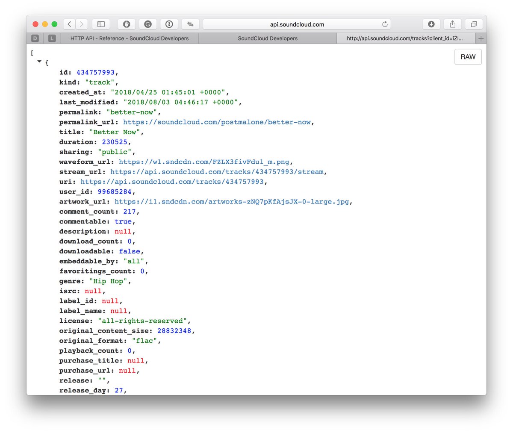513x433 pixels.
Task: Click the original_content_size value 28832348
Action: coord(174,331)
